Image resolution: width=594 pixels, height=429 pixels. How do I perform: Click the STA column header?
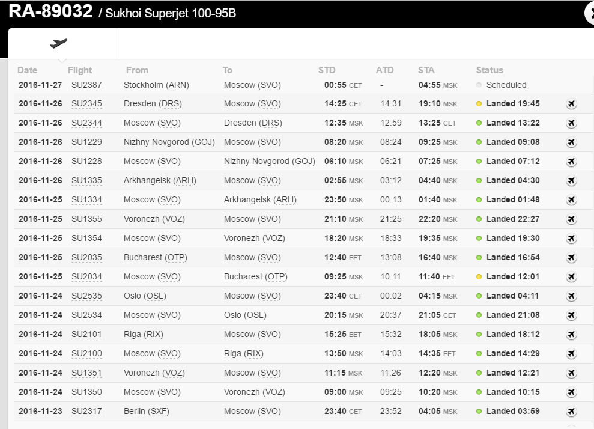pyautogui.click(x=426, y=70)
